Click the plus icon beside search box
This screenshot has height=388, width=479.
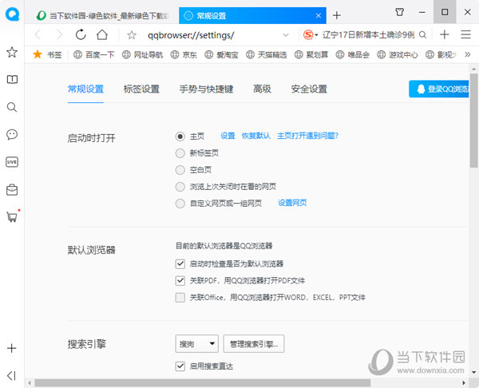[444, 34]
